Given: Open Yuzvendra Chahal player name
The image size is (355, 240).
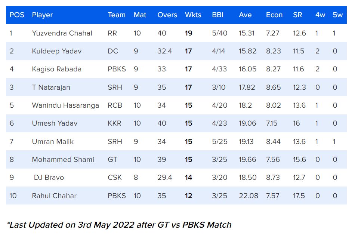Looking at the screenshot, I should [62, 33].
